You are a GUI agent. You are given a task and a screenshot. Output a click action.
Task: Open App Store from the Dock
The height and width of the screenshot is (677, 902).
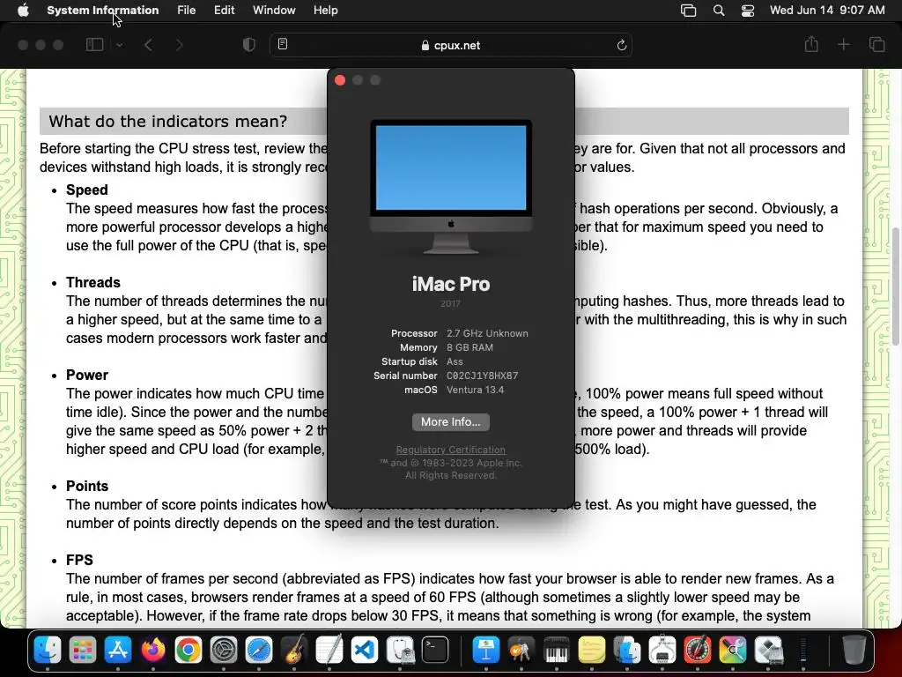tap(118, 651)
